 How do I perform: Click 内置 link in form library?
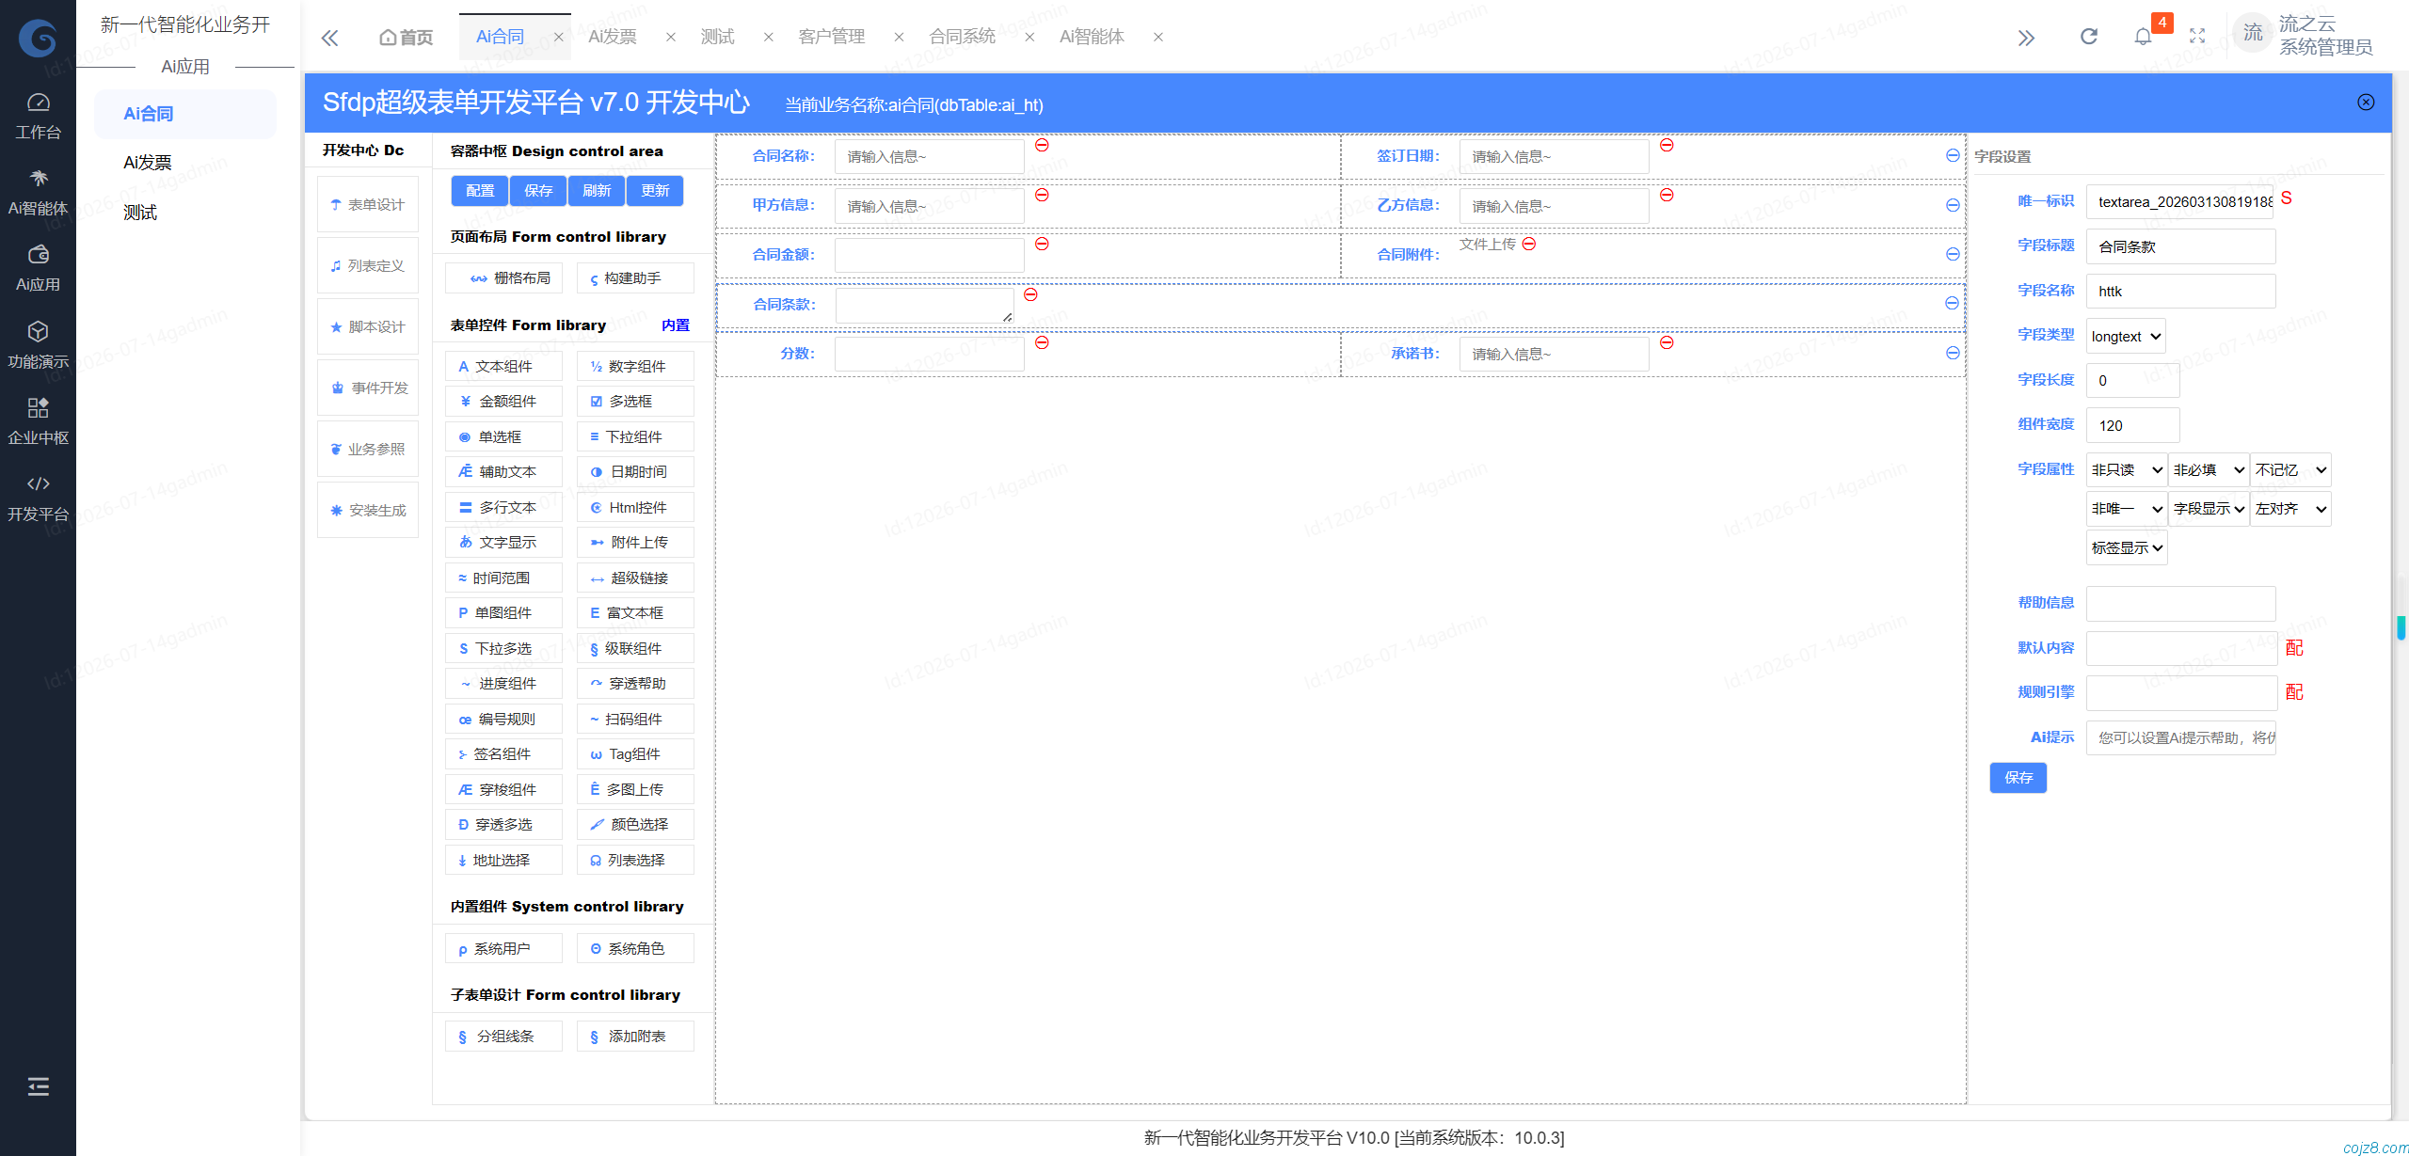click(676, 325)
